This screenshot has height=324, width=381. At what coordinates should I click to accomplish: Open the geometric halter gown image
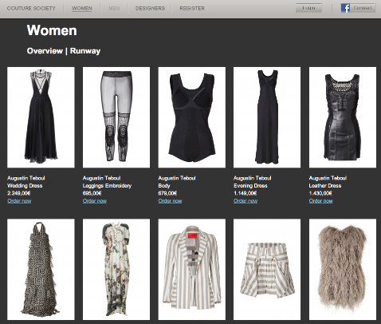[41, 270]
